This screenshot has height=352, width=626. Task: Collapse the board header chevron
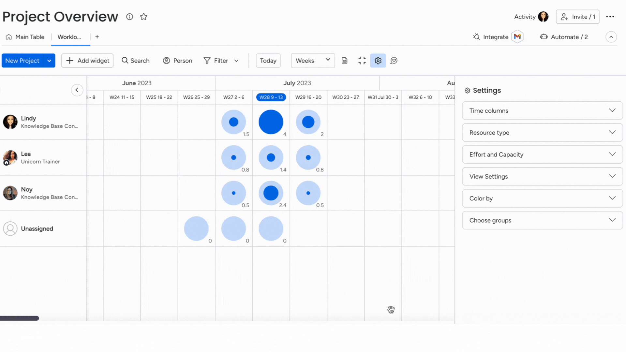[x=611, y=37]
